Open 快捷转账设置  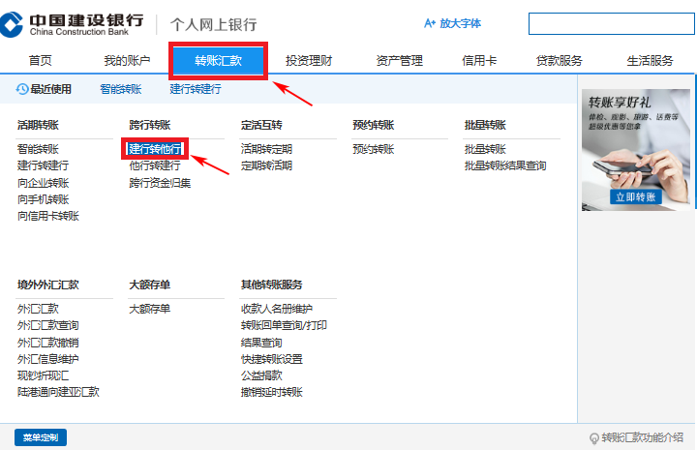point(272,359)
